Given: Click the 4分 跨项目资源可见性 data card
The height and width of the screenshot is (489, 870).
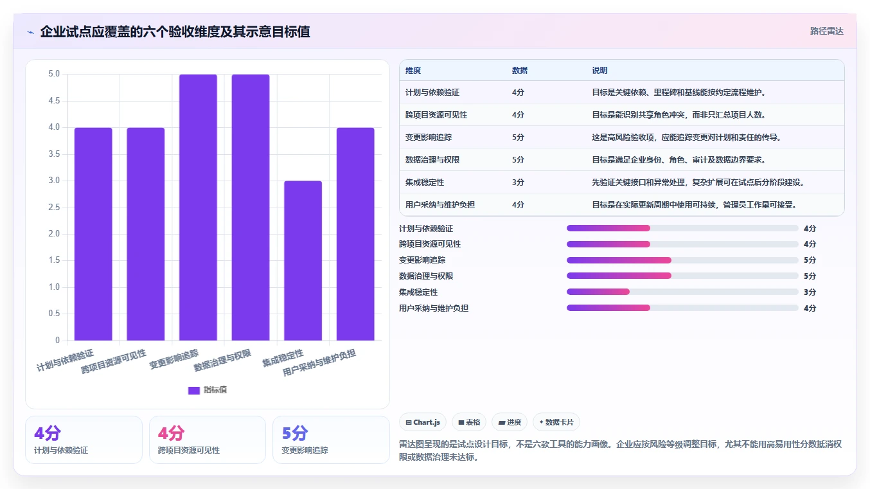Looking at the screenshot, I should pos(208,440).
